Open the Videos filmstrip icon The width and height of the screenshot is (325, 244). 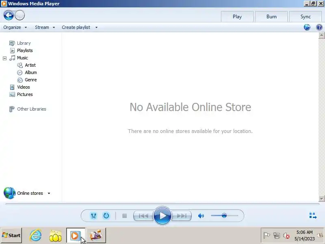[x=12, y=87]
